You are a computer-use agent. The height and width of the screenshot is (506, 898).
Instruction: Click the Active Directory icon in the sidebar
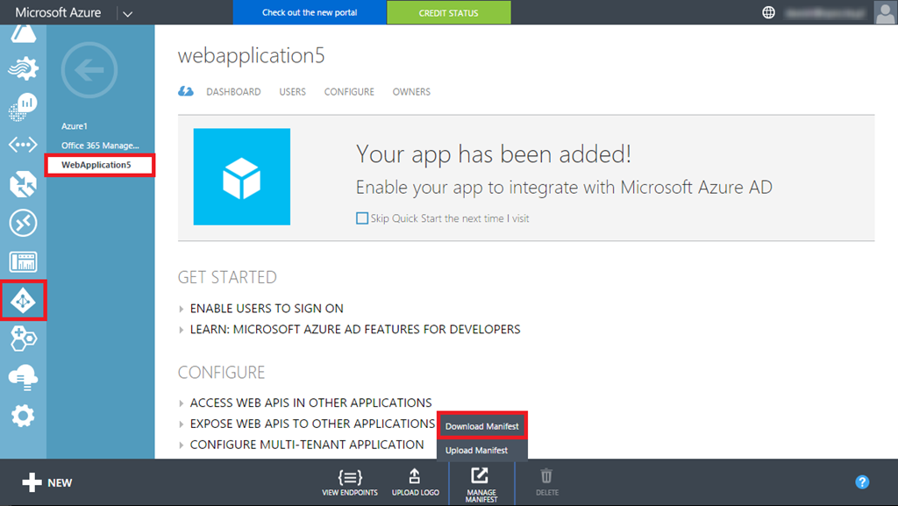[x=23, y=302]
